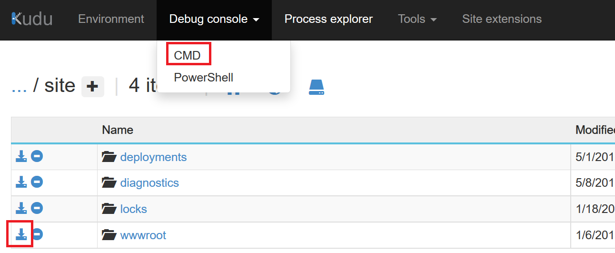
Task: Choose PowerShell from Debug console menu
Action: (203, 77)
